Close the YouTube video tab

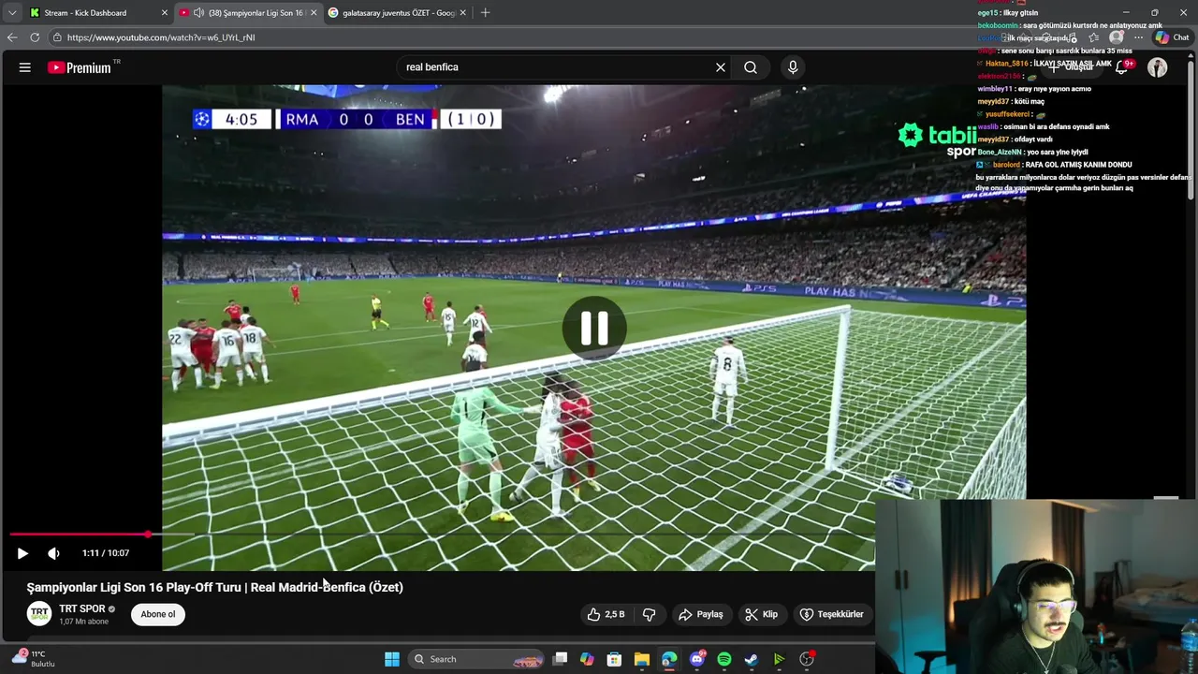point(314,13)
